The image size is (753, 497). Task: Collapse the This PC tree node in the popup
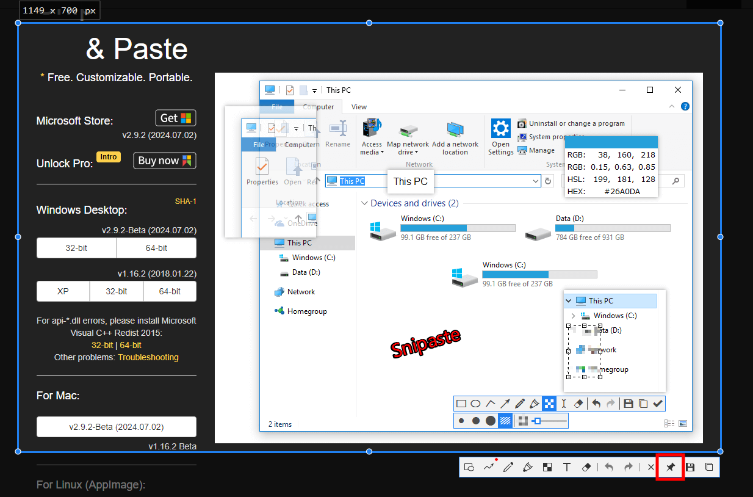pyautogui.click(x=568, y=300)
